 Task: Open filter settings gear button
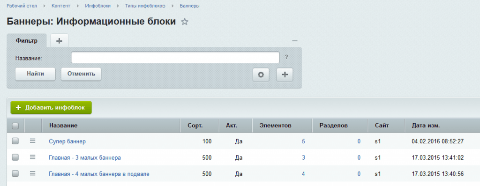[261, 74]
